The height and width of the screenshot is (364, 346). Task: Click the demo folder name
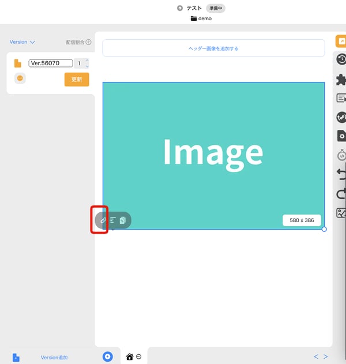point(205,18)
